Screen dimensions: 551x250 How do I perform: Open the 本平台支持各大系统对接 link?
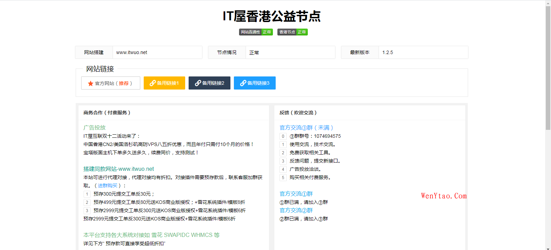(x=151, y=235)
